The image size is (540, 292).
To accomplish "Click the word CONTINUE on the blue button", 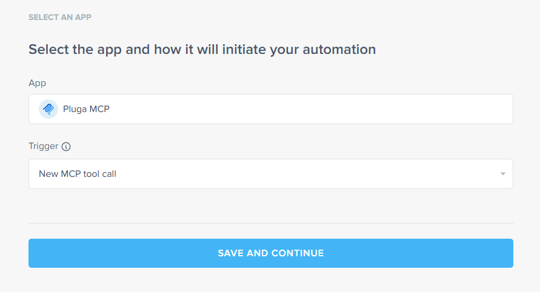I will [298, 253].
